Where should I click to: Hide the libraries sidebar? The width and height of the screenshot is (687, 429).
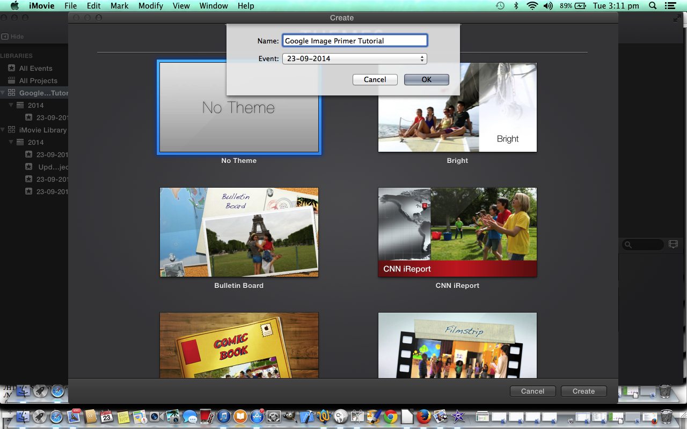point(12,36)
